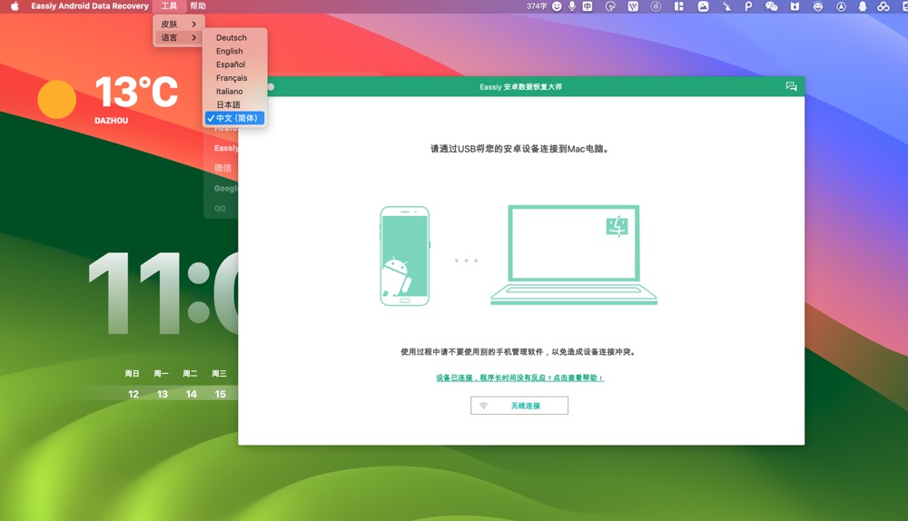The height and width of the screenshot is (521, 908).
Task: Open the 工具 menu
Action: pos(169,6)
